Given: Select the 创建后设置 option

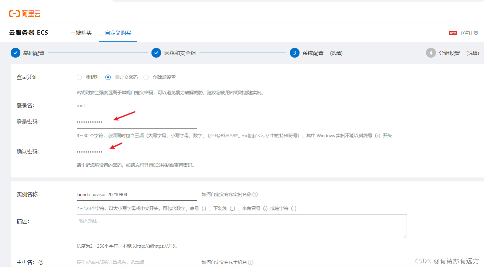Looking at the screenshot, I should [146, 77].
